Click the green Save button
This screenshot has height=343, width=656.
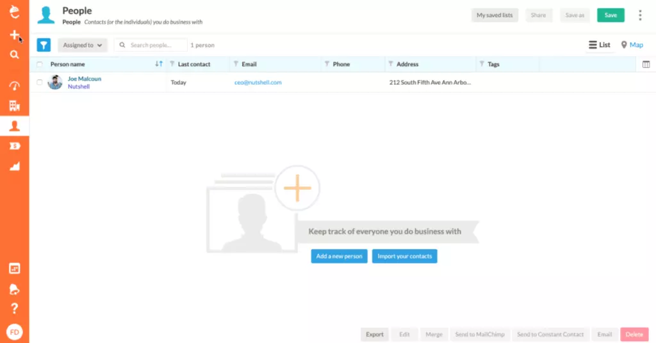click(x=611, y=15)
